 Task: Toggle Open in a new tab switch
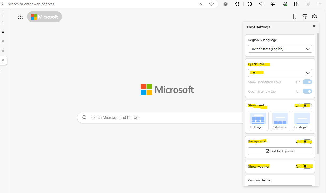[307, 91]
